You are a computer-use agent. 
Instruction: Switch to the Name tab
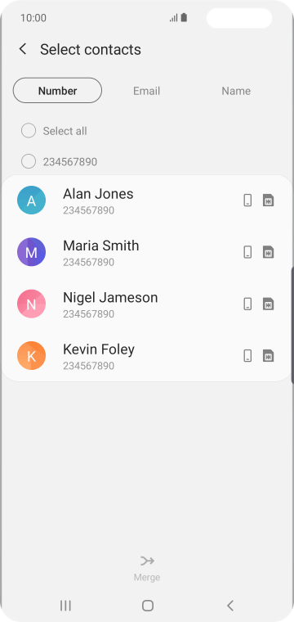(x=236, y=91)
